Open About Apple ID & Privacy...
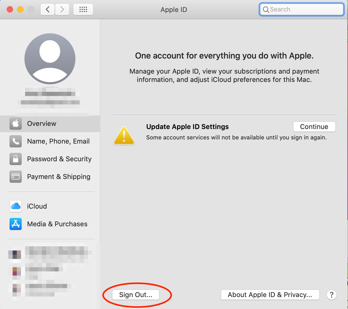This screenshot has width=348, height=309. click(x=270, y=295)
